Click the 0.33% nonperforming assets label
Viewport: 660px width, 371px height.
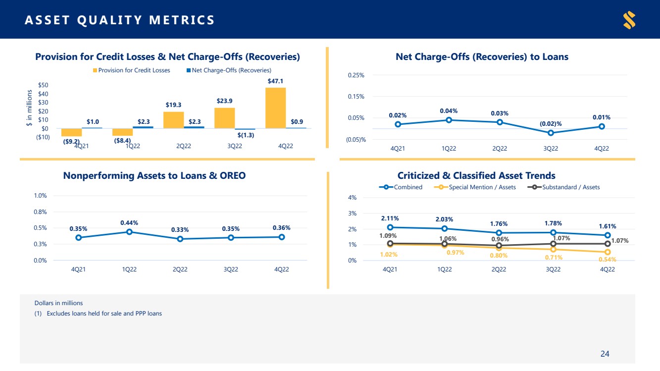pyautogui.click(x=180, y=230)
